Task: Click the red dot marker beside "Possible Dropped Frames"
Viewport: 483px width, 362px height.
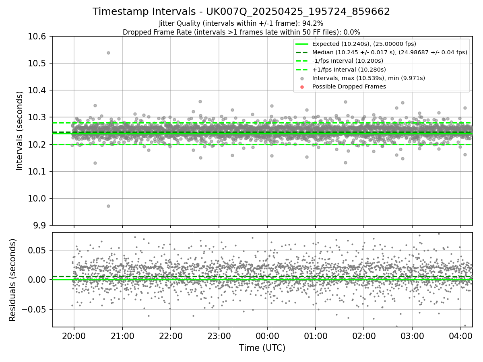Action: 303,87
